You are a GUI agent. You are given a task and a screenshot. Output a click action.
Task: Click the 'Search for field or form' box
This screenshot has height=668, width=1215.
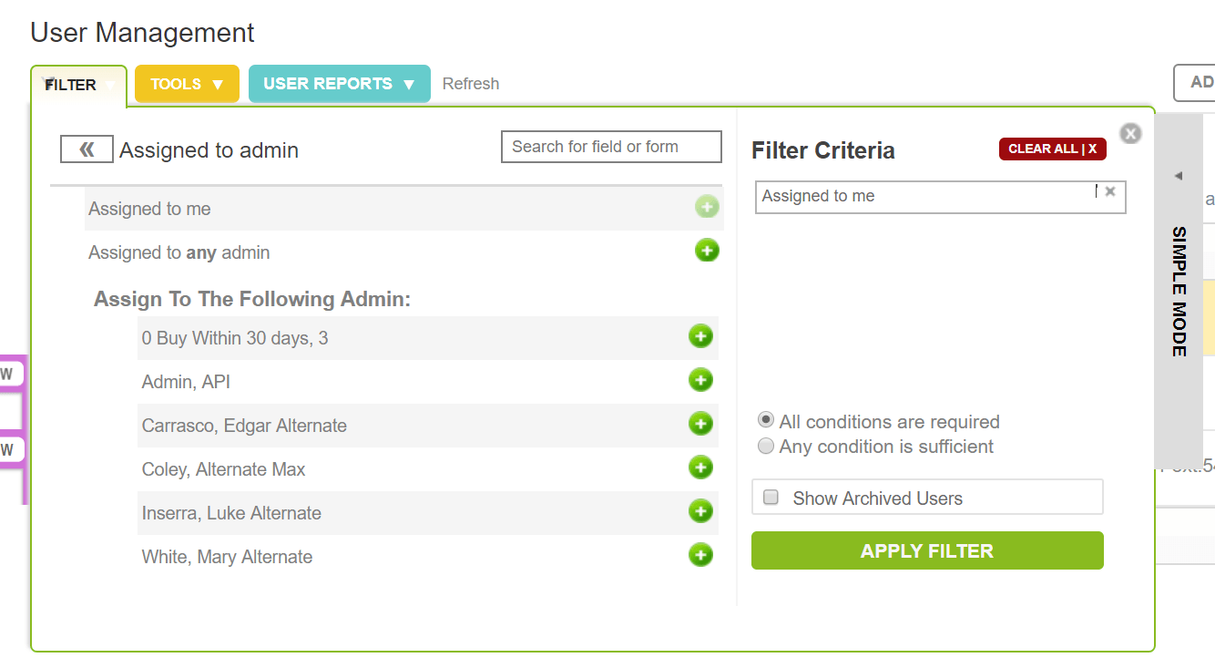coord(611,147)
